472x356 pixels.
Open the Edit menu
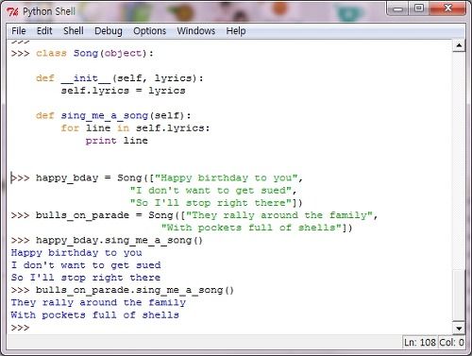(44, 31)
